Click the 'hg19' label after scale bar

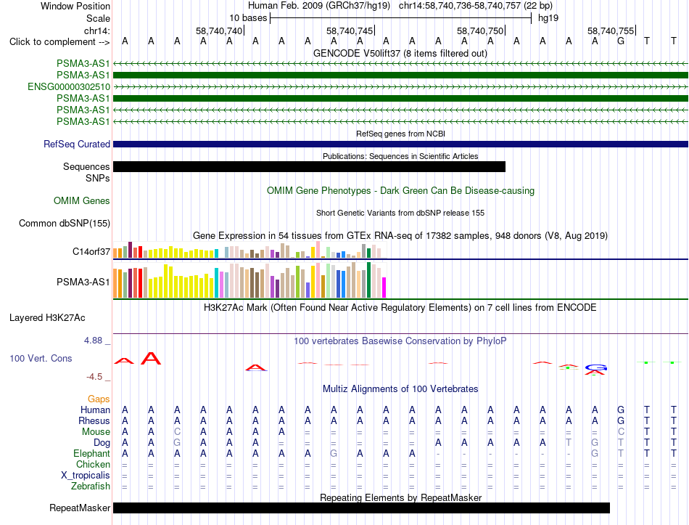(x=548, y=18)
